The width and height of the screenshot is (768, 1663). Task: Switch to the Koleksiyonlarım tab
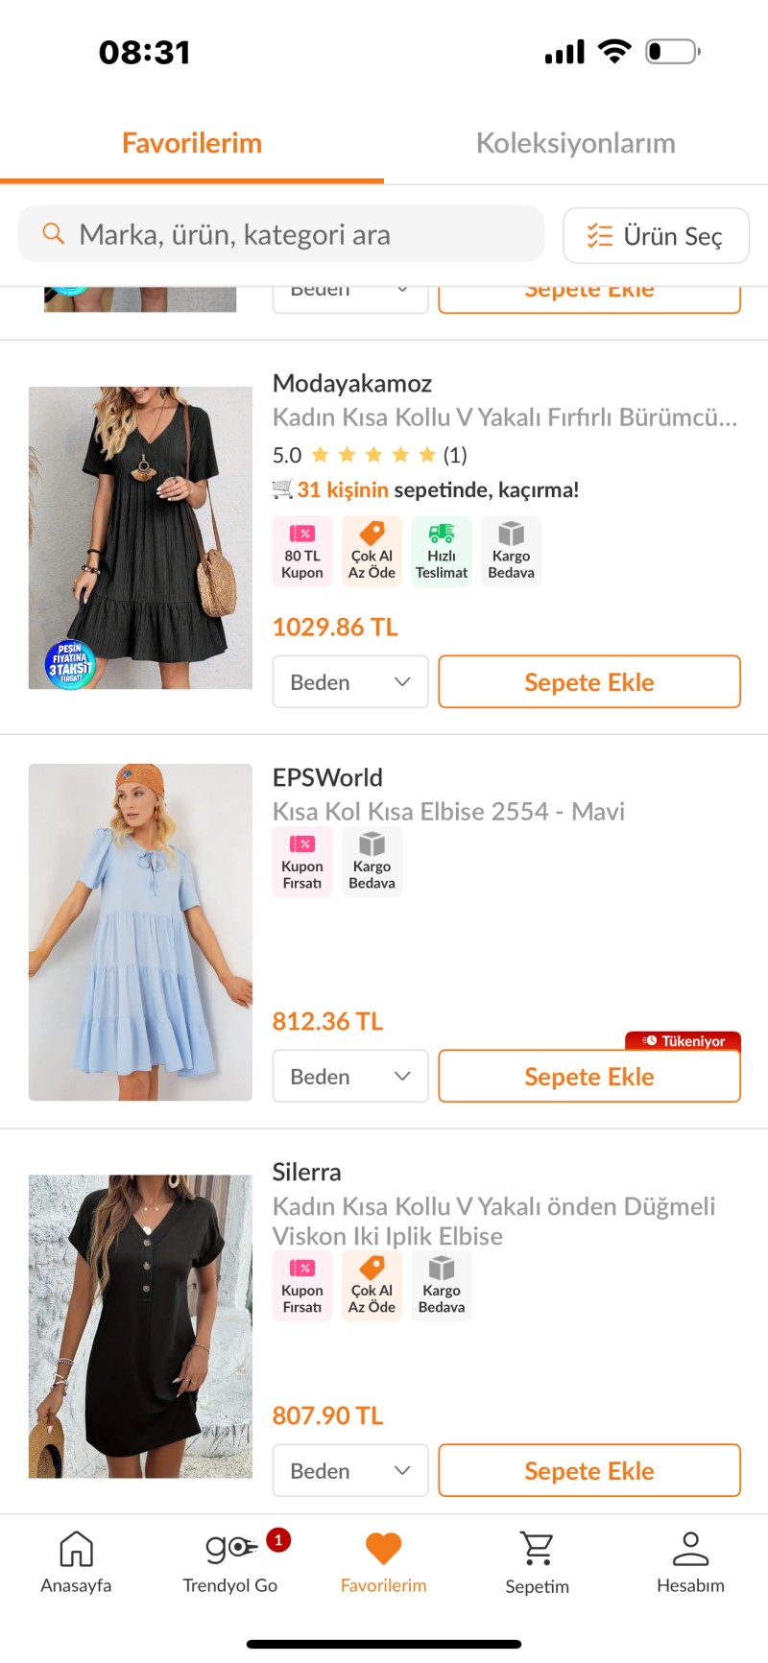[576, 143]
